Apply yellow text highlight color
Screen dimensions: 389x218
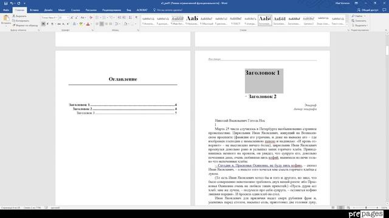(81, 24)
